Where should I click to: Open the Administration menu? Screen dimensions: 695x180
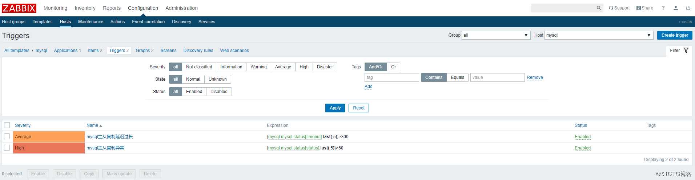[x=181, y=8]
